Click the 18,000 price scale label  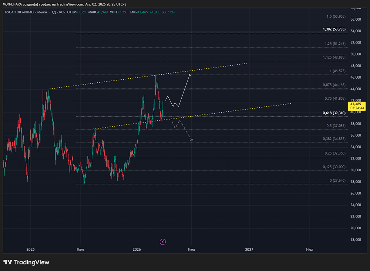(x=356, y=240)
